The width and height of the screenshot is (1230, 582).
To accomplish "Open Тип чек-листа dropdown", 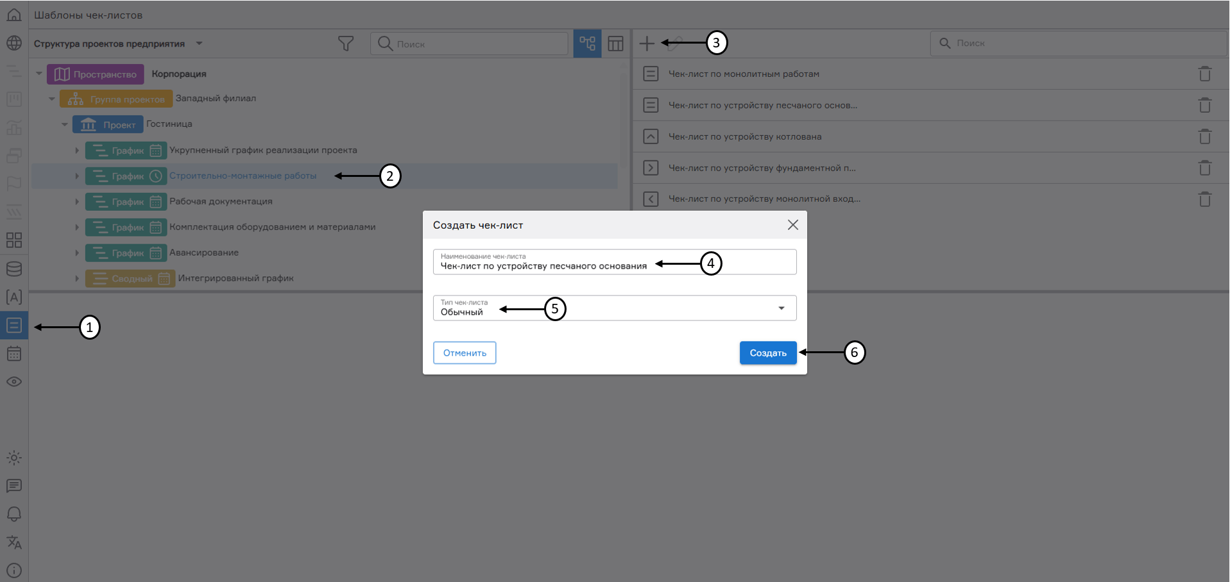I will click(781, 308).
